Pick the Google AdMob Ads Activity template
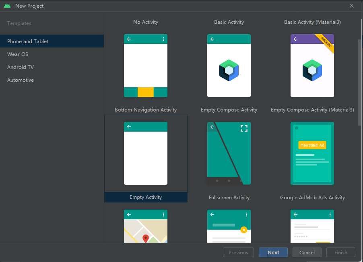Image resolution: width=363 pixels, height=262 pixels. 312,153
